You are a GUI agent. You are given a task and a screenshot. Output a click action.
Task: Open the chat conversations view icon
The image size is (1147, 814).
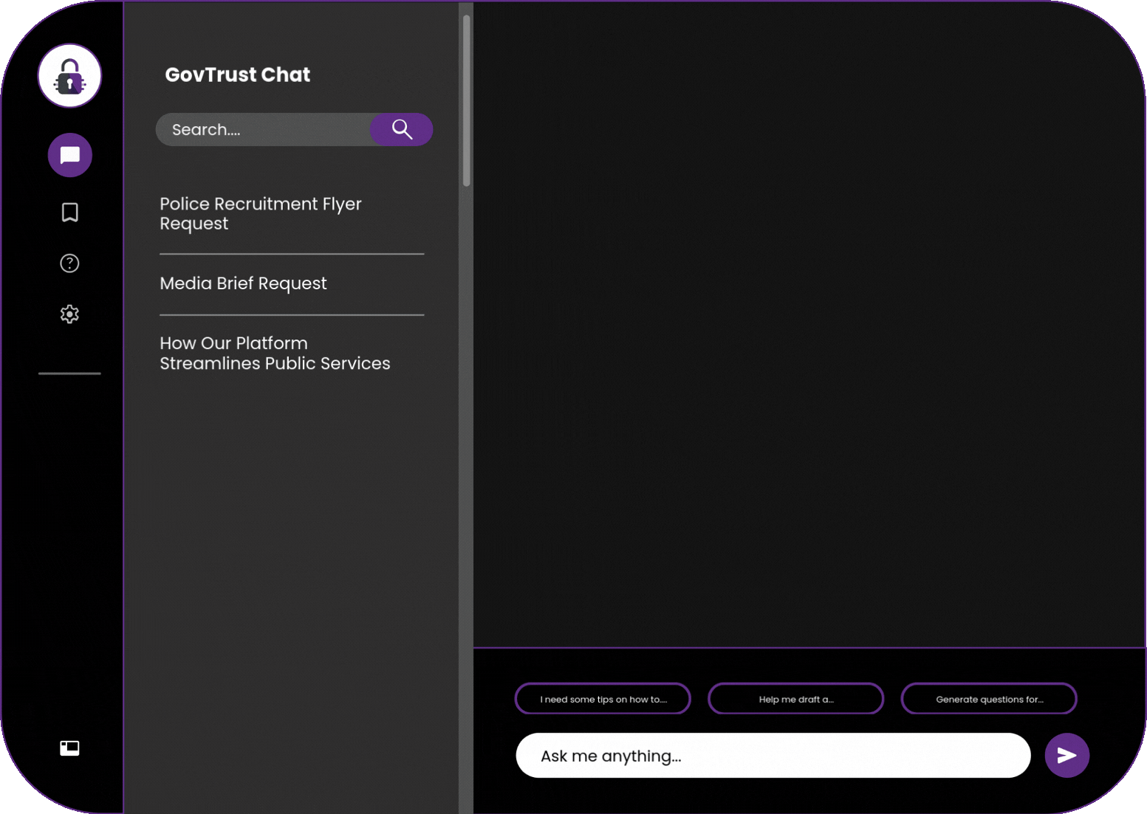click(69, 155)
